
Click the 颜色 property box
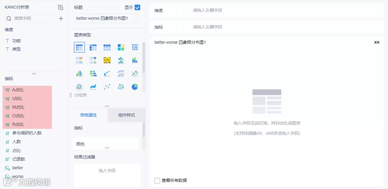coord(105,144)
